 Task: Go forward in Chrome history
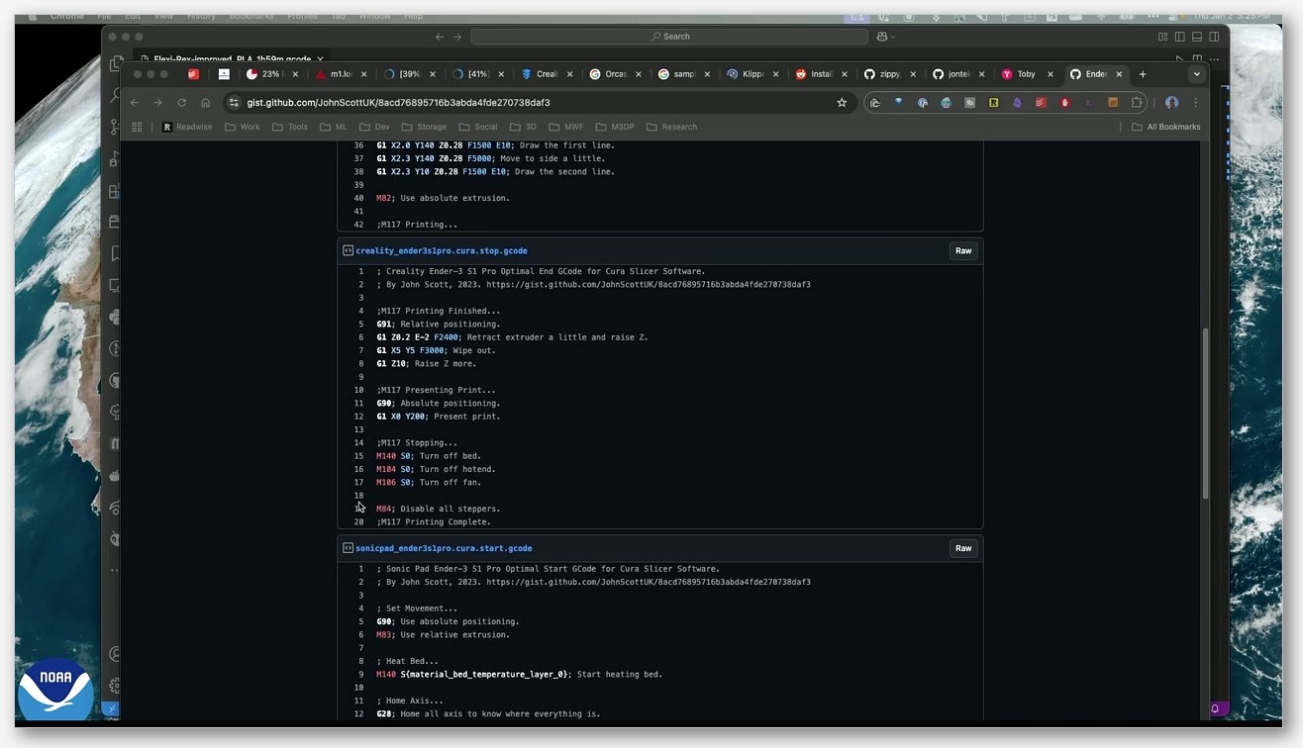[x=157, y=102]
